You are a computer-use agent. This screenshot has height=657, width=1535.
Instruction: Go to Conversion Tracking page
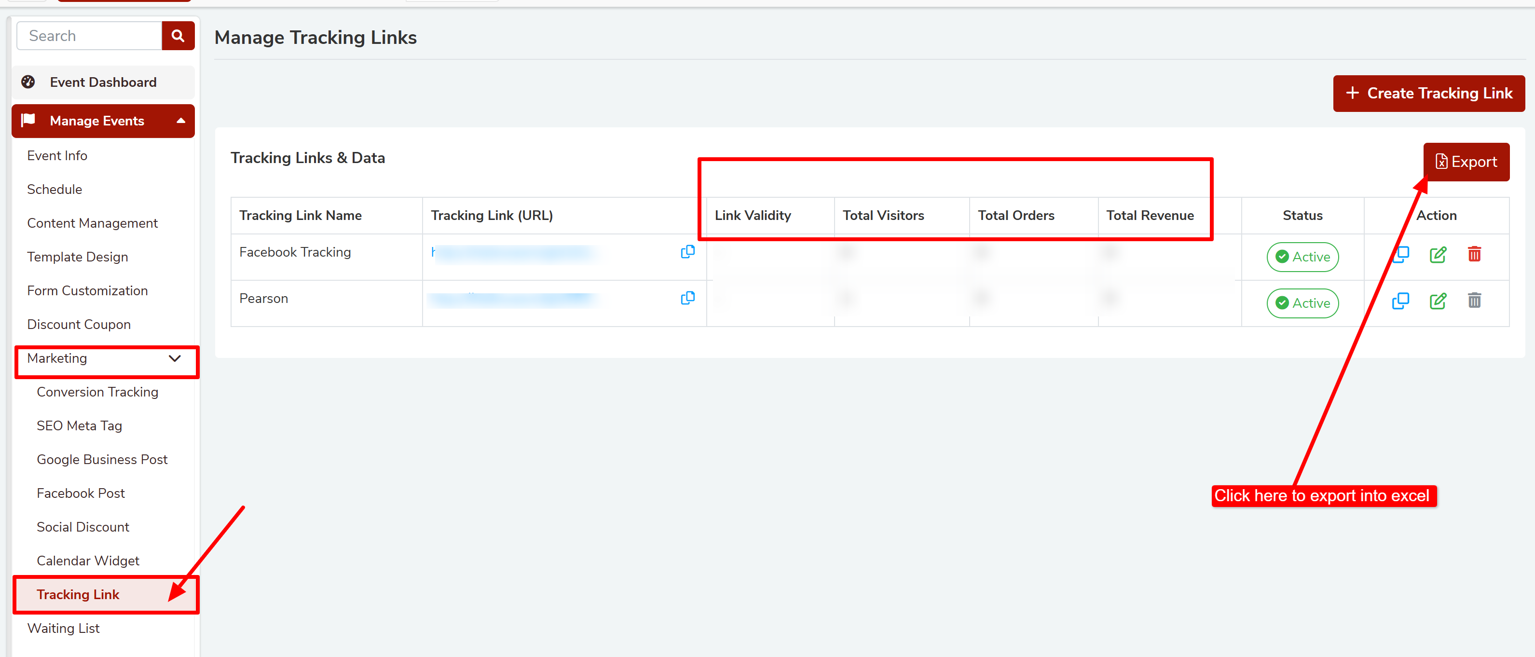(x=97, y=392)
